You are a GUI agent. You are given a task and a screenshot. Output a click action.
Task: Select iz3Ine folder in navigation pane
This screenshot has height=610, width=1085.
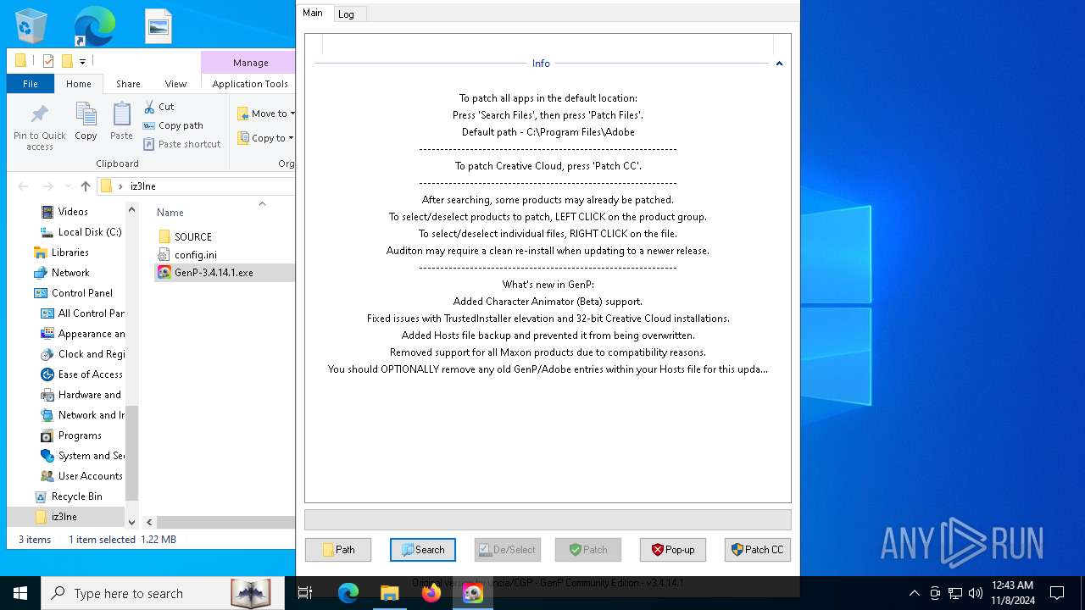pos(56,517)
